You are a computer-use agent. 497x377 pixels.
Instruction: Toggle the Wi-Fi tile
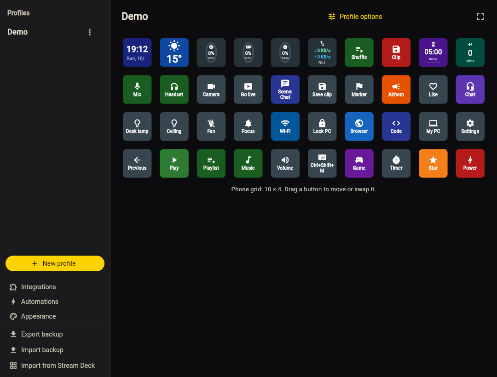[x=285, y=126]
